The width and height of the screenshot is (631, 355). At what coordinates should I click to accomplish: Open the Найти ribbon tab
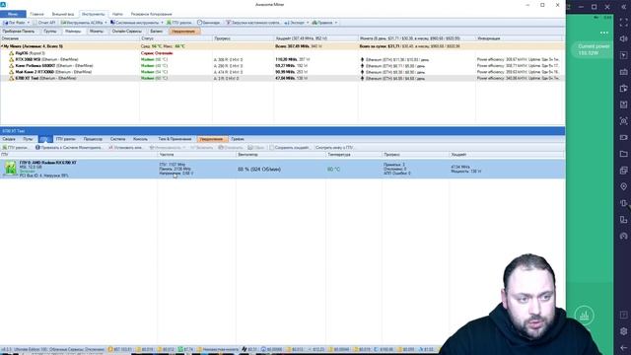[117, 14]
